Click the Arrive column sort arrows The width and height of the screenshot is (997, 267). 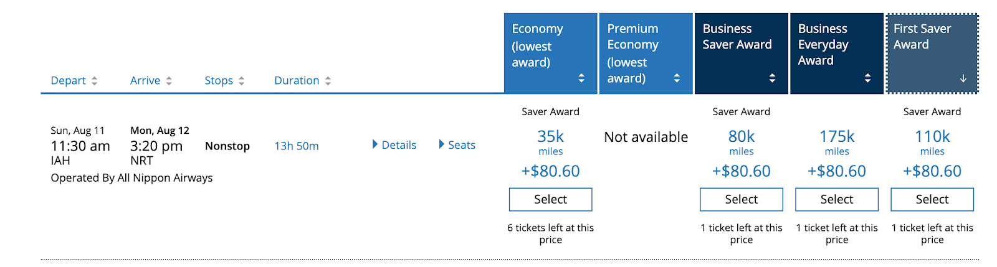click(169, 81)
